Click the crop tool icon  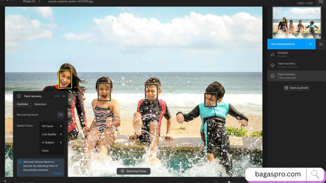pyautogui.click(x=321, y=44)
